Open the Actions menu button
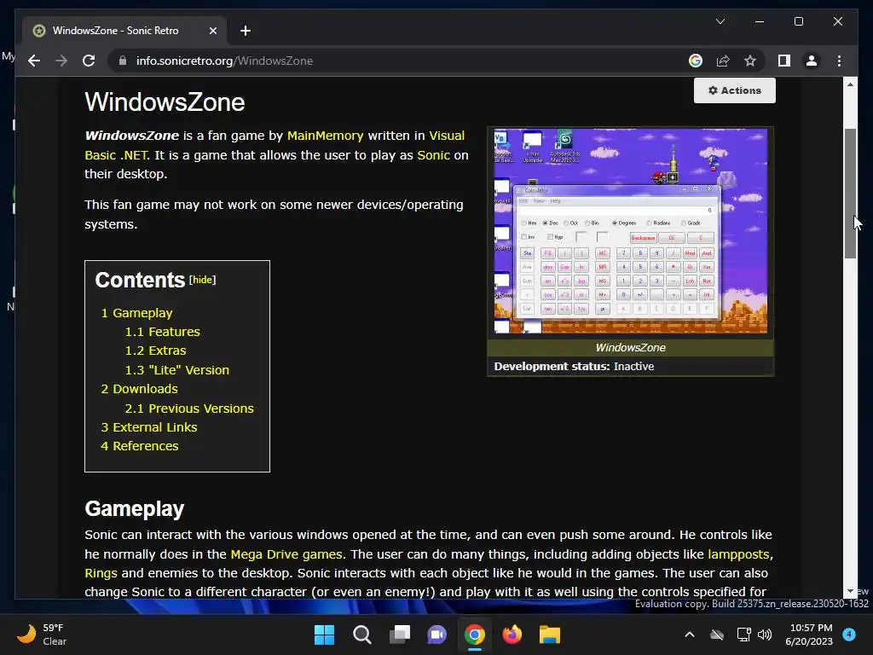This screenshot has width=873, height=655. coord(734,90)
